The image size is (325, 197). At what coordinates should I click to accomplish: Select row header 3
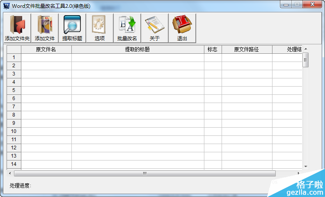(x=14, y=74)
